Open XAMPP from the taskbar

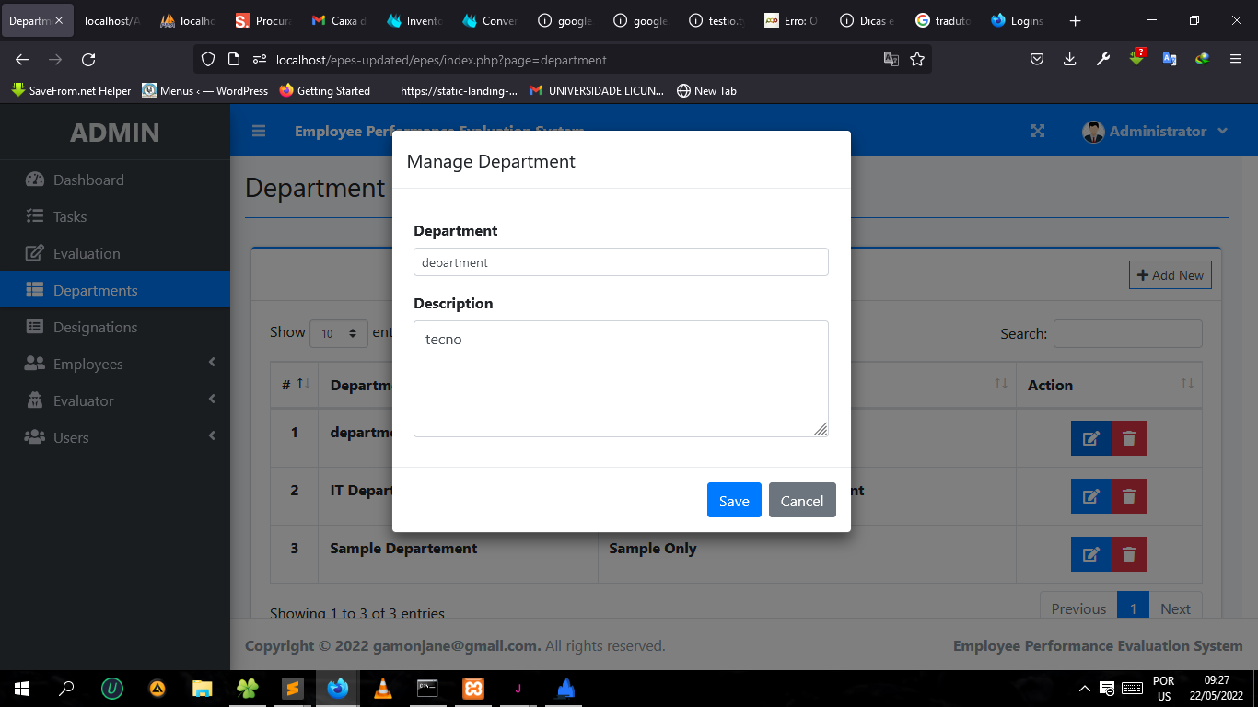click(472, 688)
